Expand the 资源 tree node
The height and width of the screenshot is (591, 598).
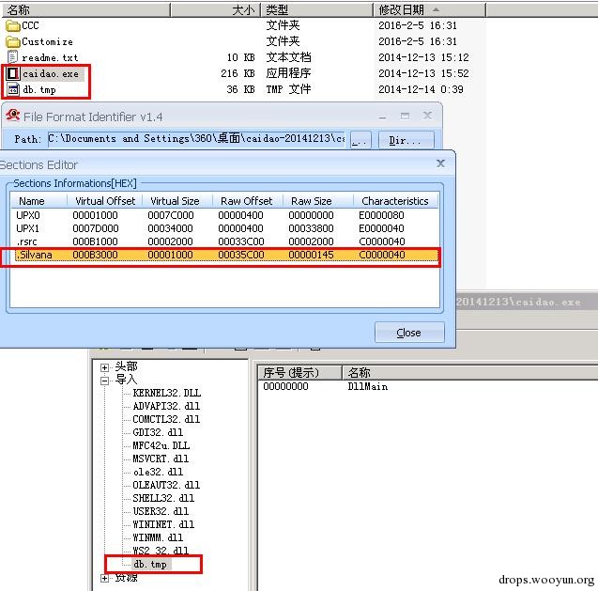104,579
